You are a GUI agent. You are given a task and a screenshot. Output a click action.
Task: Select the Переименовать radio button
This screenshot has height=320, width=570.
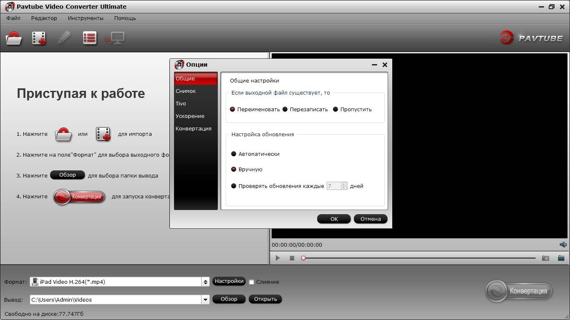[233, 109]
